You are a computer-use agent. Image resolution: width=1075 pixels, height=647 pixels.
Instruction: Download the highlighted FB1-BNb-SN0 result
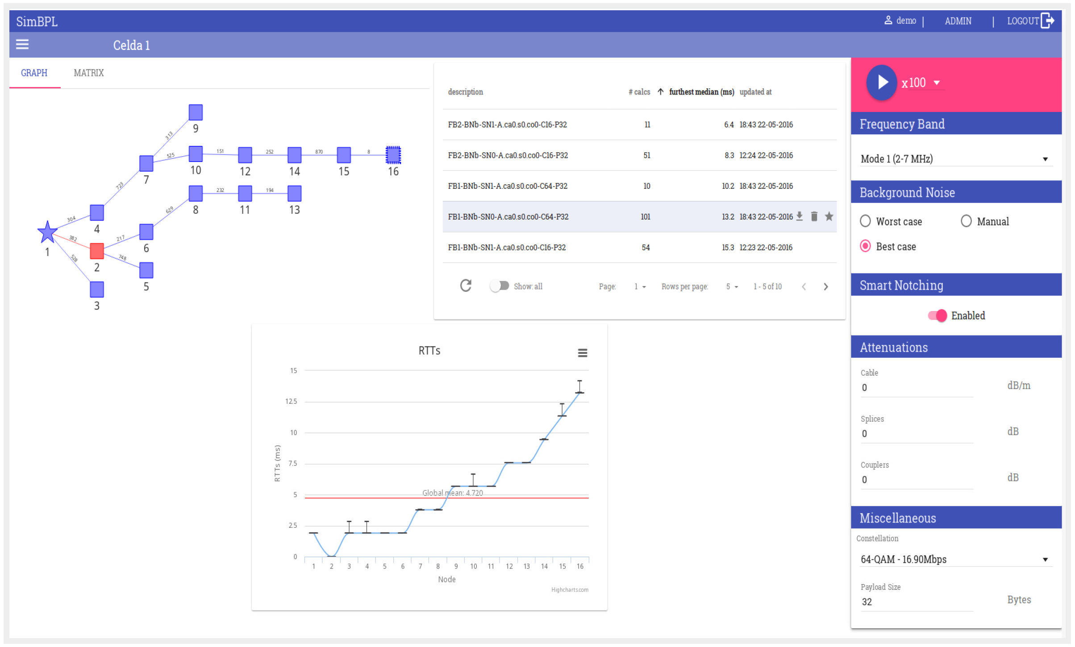tap(800, 216)
